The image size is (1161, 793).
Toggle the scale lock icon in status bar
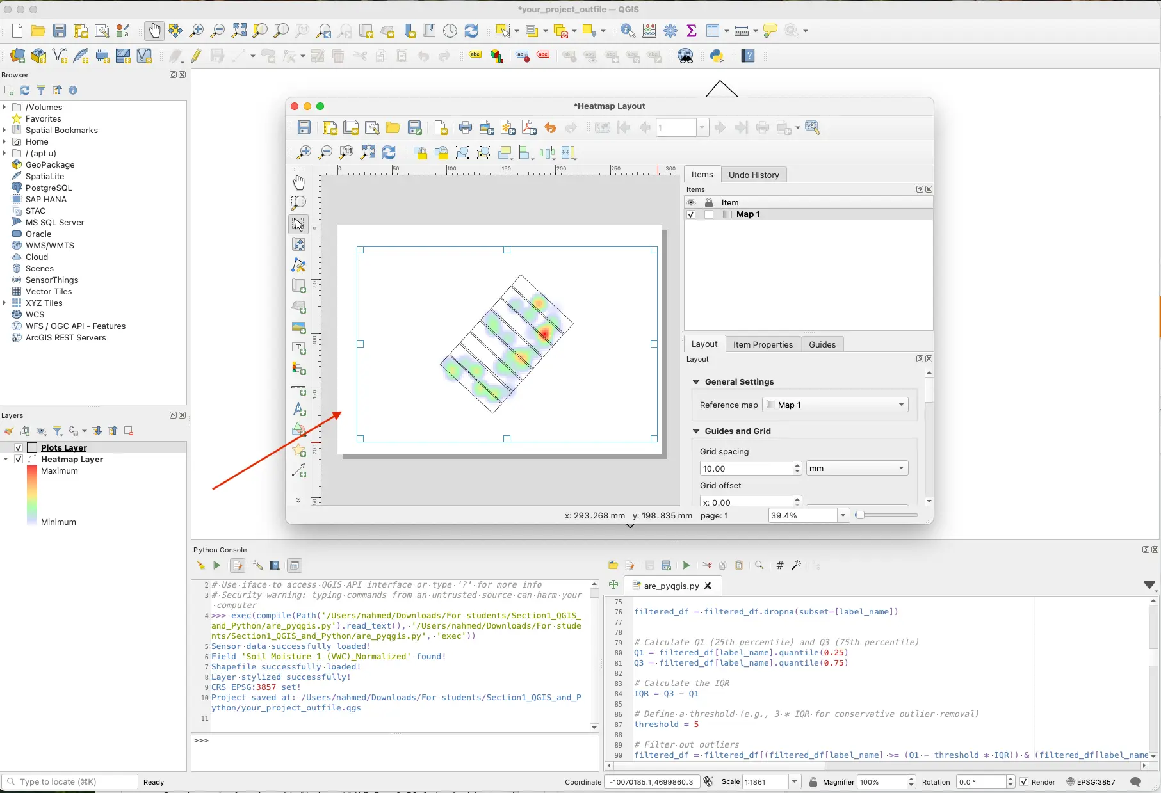click(x=813, y=782)
